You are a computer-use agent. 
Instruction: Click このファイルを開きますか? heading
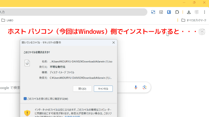[37, 52]
